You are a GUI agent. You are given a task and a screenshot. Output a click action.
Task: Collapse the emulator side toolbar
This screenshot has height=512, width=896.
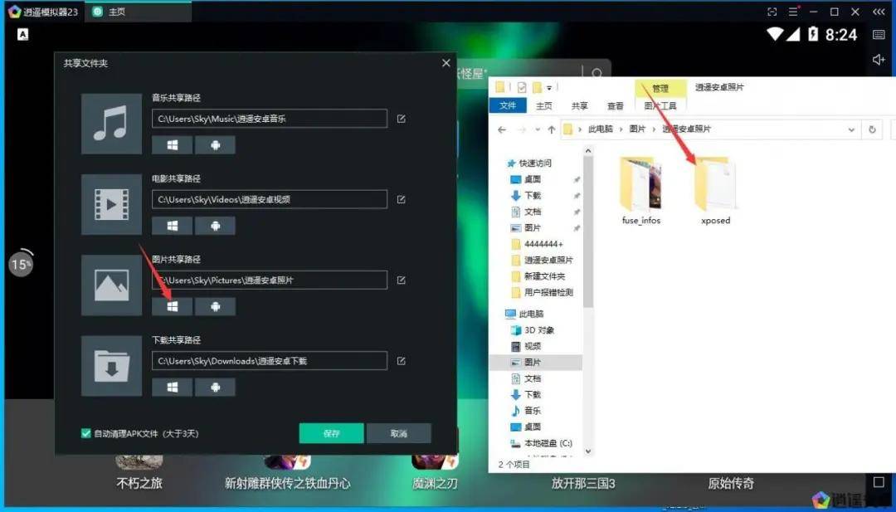click(x=879, y=12)
